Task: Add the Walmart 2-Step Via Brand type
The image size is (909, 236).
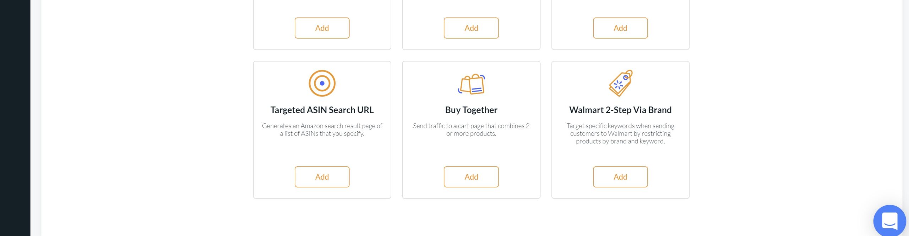Action: (620, 177)
